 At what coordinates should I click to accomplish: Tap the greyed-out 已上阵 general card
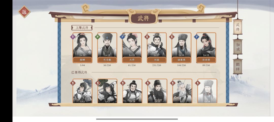207,91
